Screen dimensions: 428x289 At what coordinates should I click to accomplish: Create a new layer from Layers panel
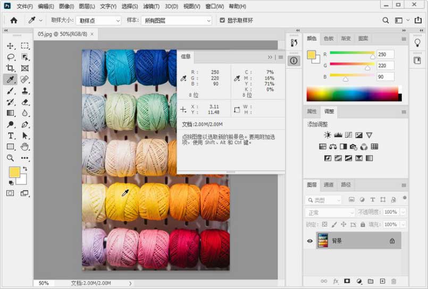382,281
